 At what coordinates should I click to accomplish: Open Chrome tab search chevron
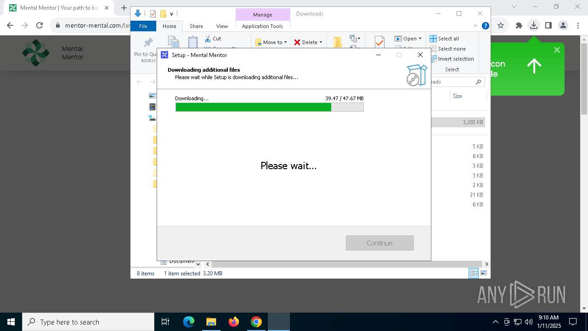[514, 7]
